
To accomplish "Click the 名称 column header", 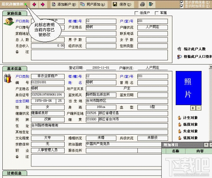I will pos(175,151).
